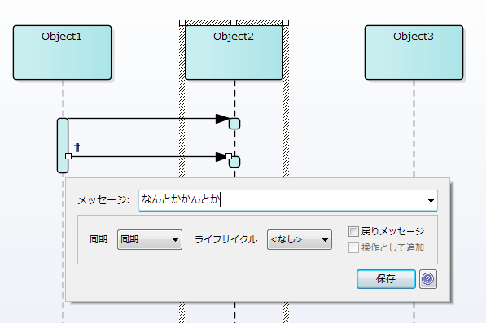
Task: Click the top-center selection handle of Object2
Action: tap(234, 23)
